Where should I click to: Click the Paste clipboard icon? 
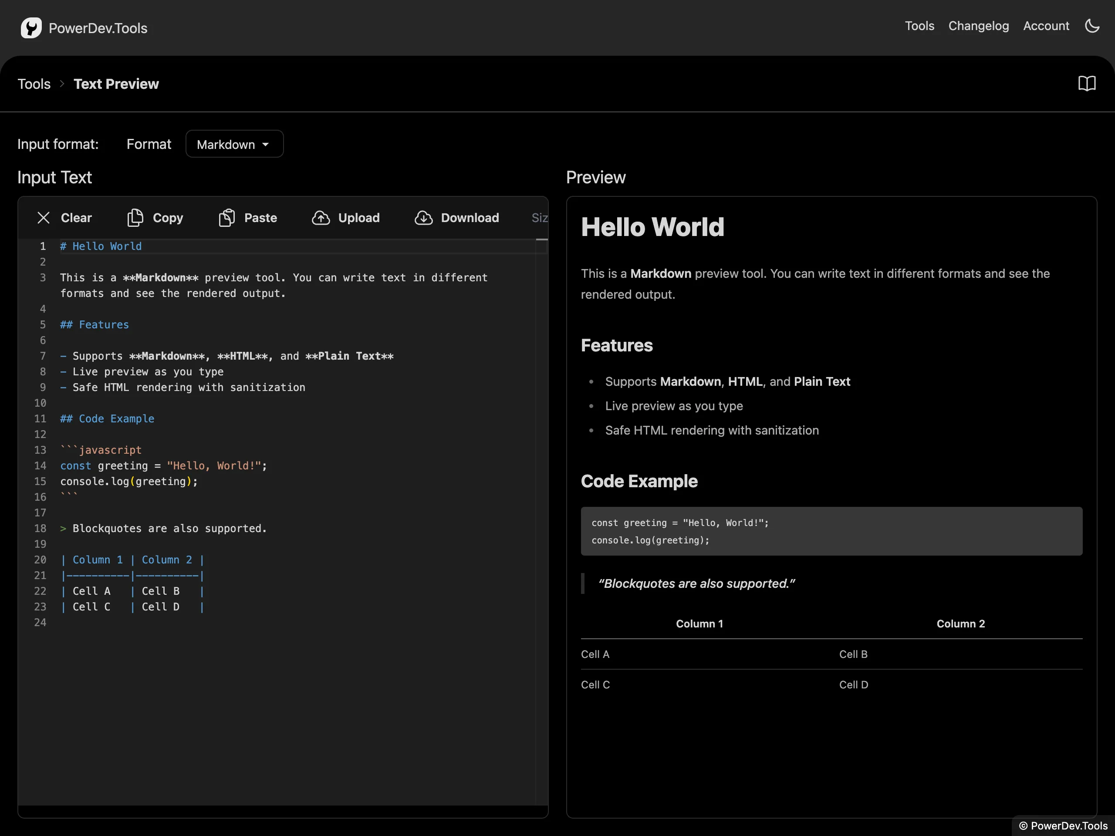pyautogui.click(x=227, y=218)
